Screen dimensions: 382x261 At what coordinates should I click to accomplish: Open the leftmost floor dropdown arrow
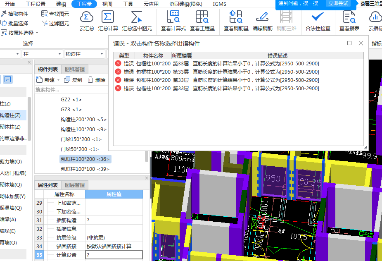click(x=17, y=54)
